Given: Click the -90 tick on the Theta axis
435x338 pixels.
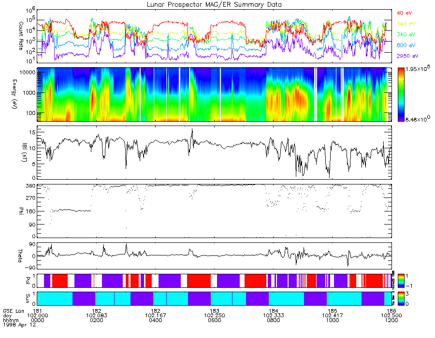Looking at the screenshot, I should pos(29,268).
